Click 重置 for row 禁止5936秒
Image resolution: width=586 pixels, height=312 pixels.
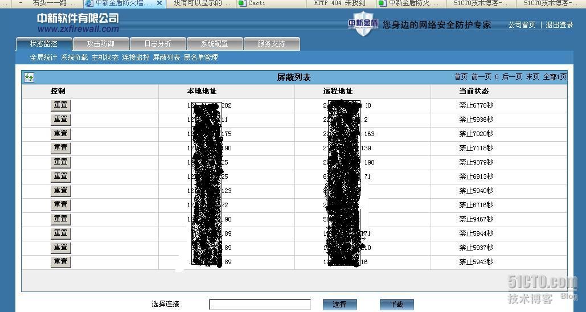60,119
